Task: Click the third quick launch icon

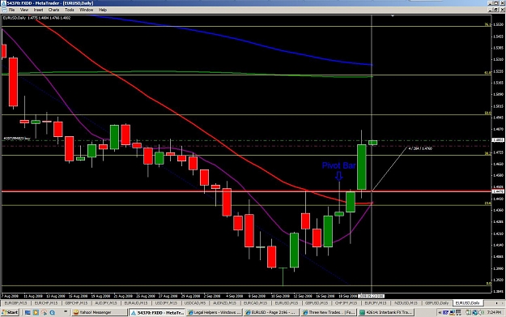Action: coord(44,312)
